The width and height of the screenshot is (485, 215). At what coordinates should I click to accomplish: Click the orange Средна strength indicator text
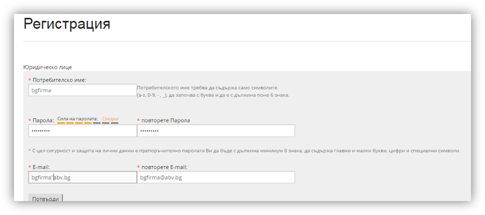point(110,118)
